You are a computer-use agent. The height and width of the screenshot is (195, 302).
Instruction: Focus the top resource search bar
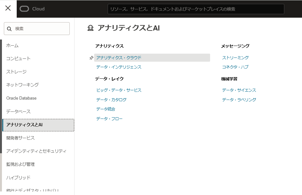click(196, 9)
